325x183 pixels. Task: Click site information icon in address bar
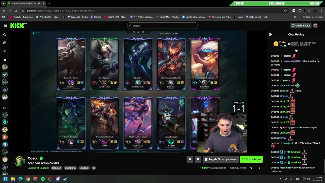(x=23, y=11)
